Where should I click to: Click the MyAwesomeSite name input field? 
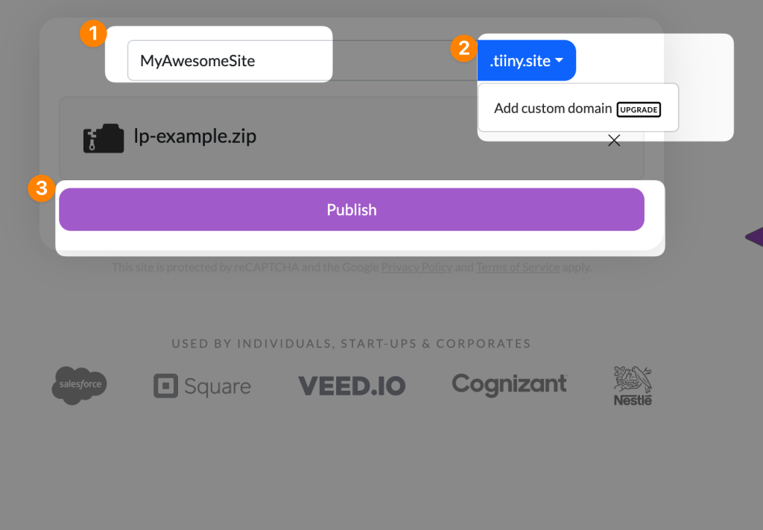[x=229, y=60]
